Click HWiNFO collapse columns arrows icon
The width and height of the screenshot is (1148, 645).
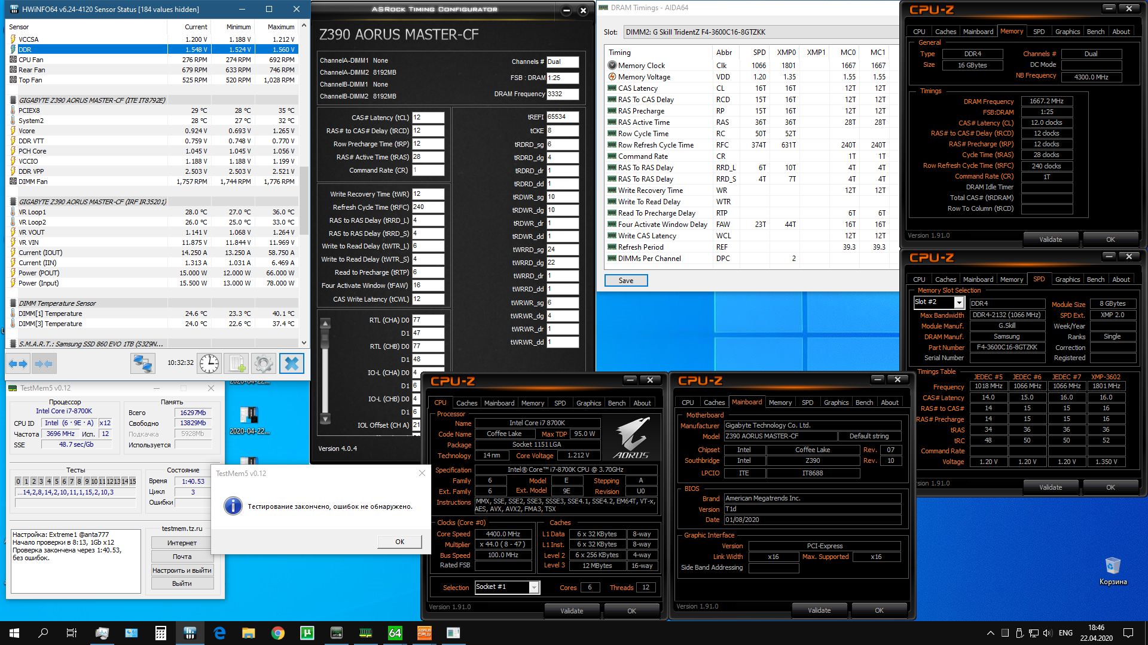pyautogui.click(x=44, y=363)
